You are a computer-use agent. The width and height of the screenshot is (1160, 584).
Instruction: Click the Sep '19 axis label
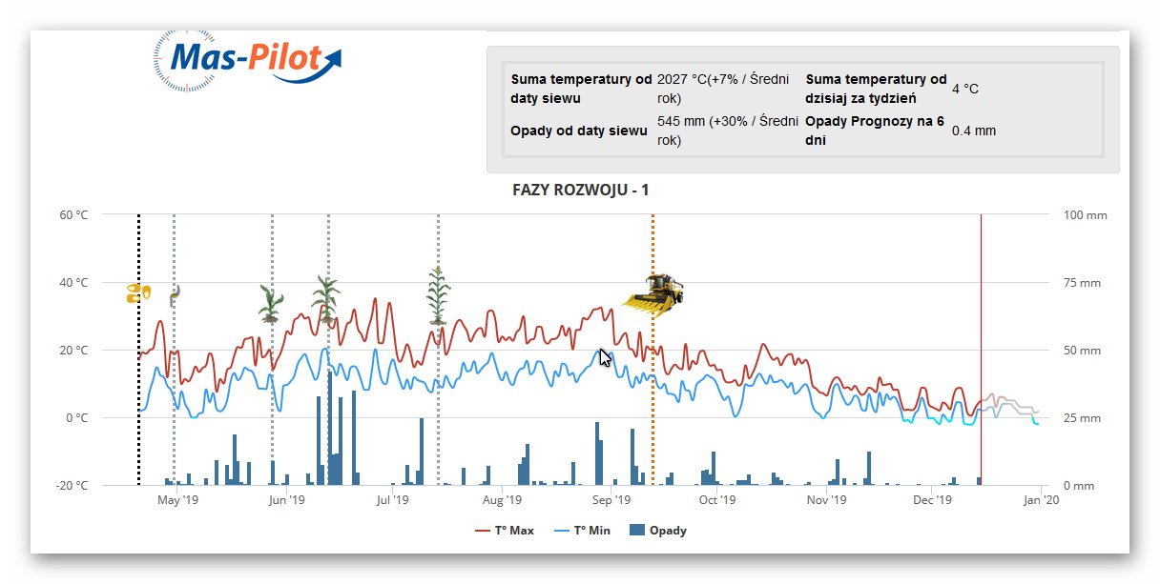point(611,499)
